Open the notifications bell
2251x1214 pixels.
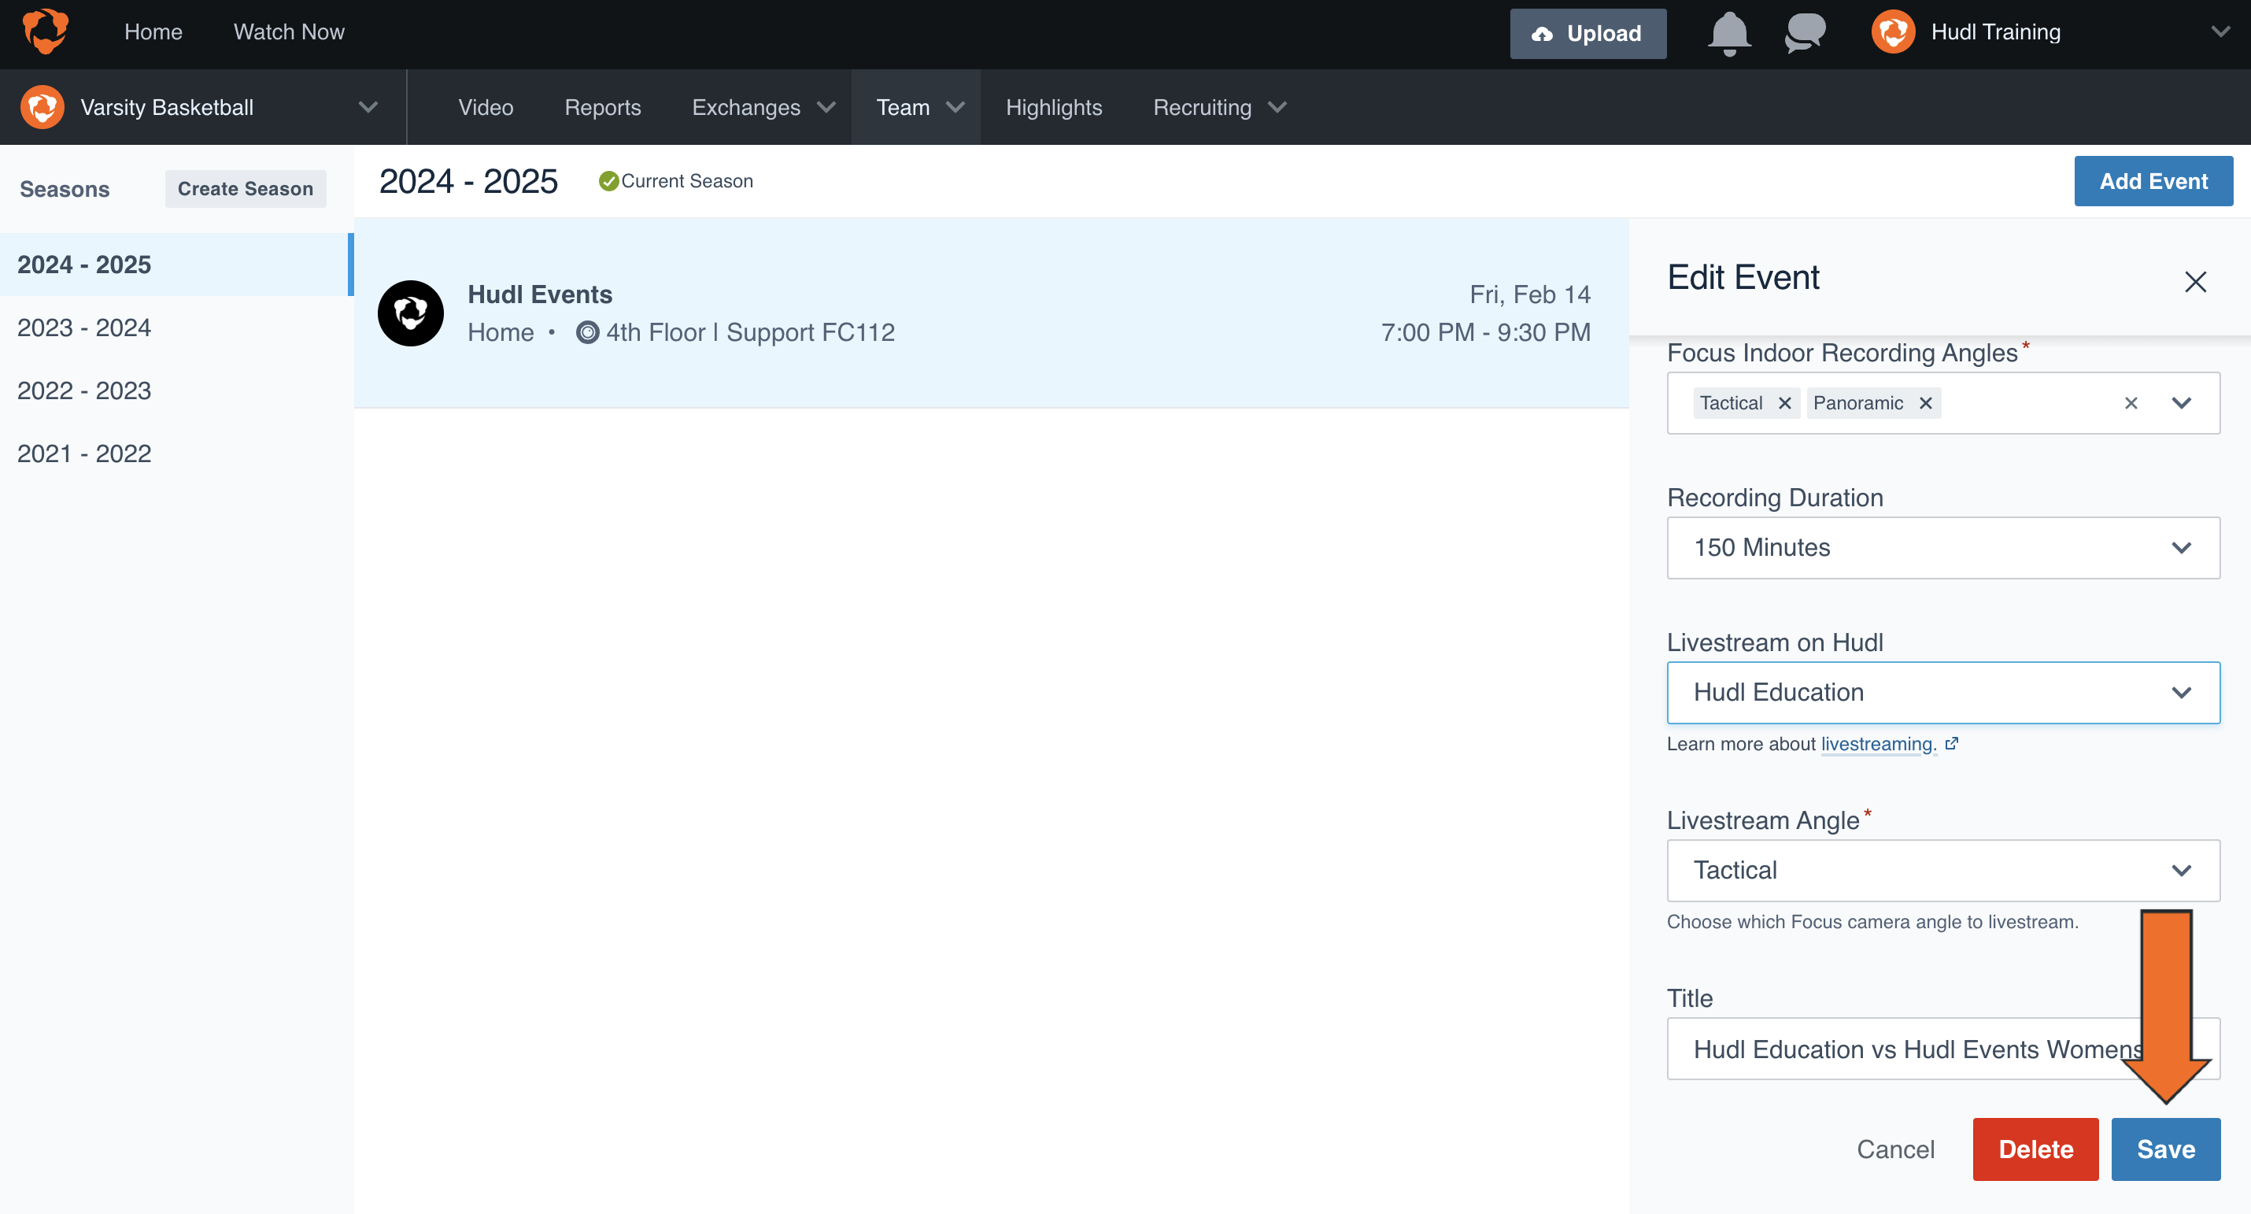point(1728,33)
